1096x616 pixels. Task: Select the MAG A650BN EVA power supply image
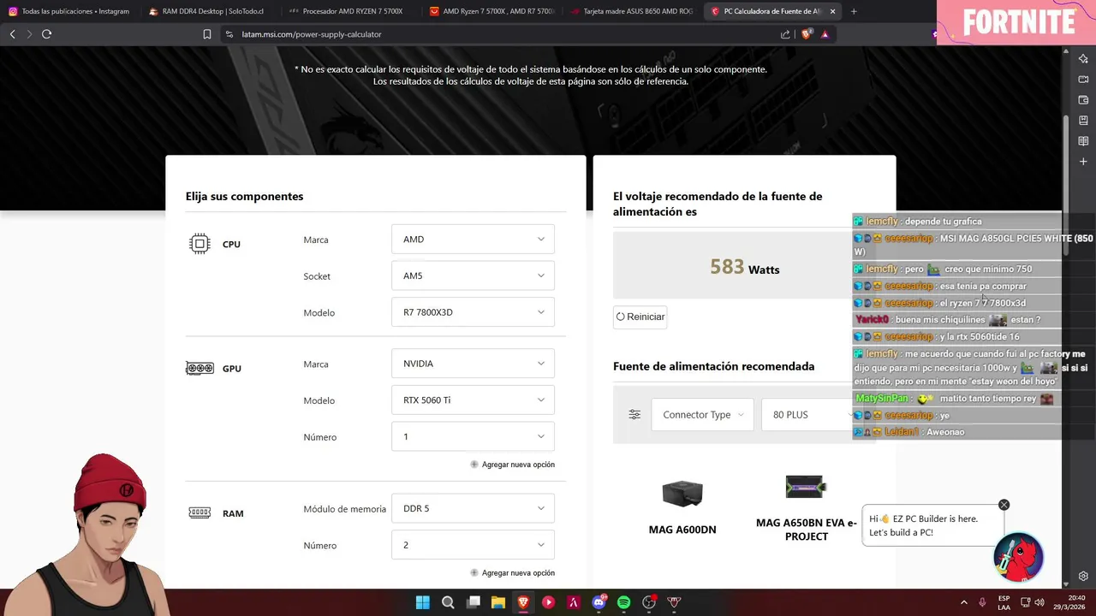point(806,487)
